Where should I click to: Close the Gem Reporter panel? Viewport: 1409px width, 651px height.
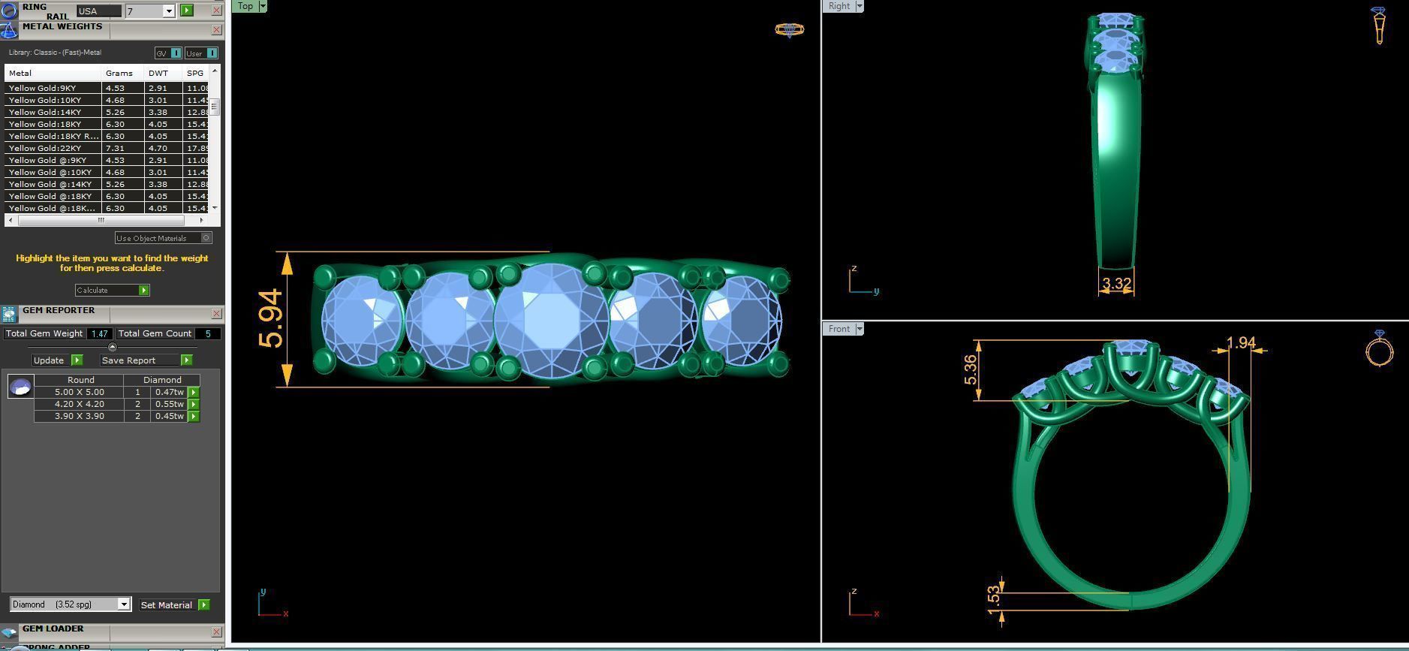click(216, 314)
